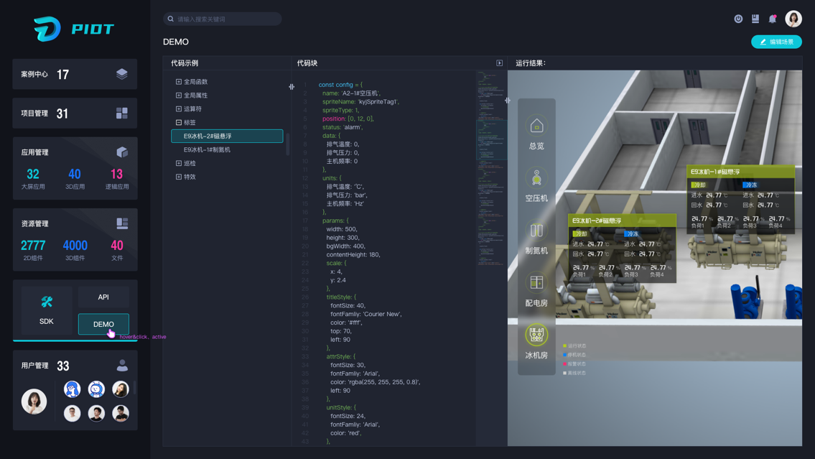Expand the 特效 tree node
Screen dimensions: 815x459
[179, 177]
